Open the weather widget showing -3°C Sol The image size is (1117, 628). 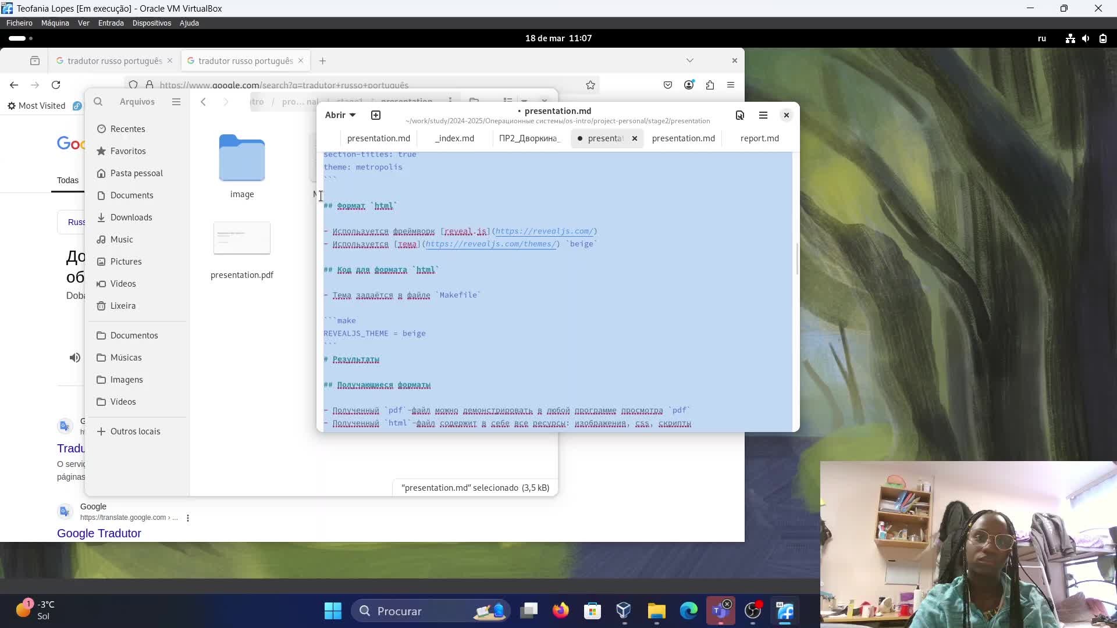35,611
